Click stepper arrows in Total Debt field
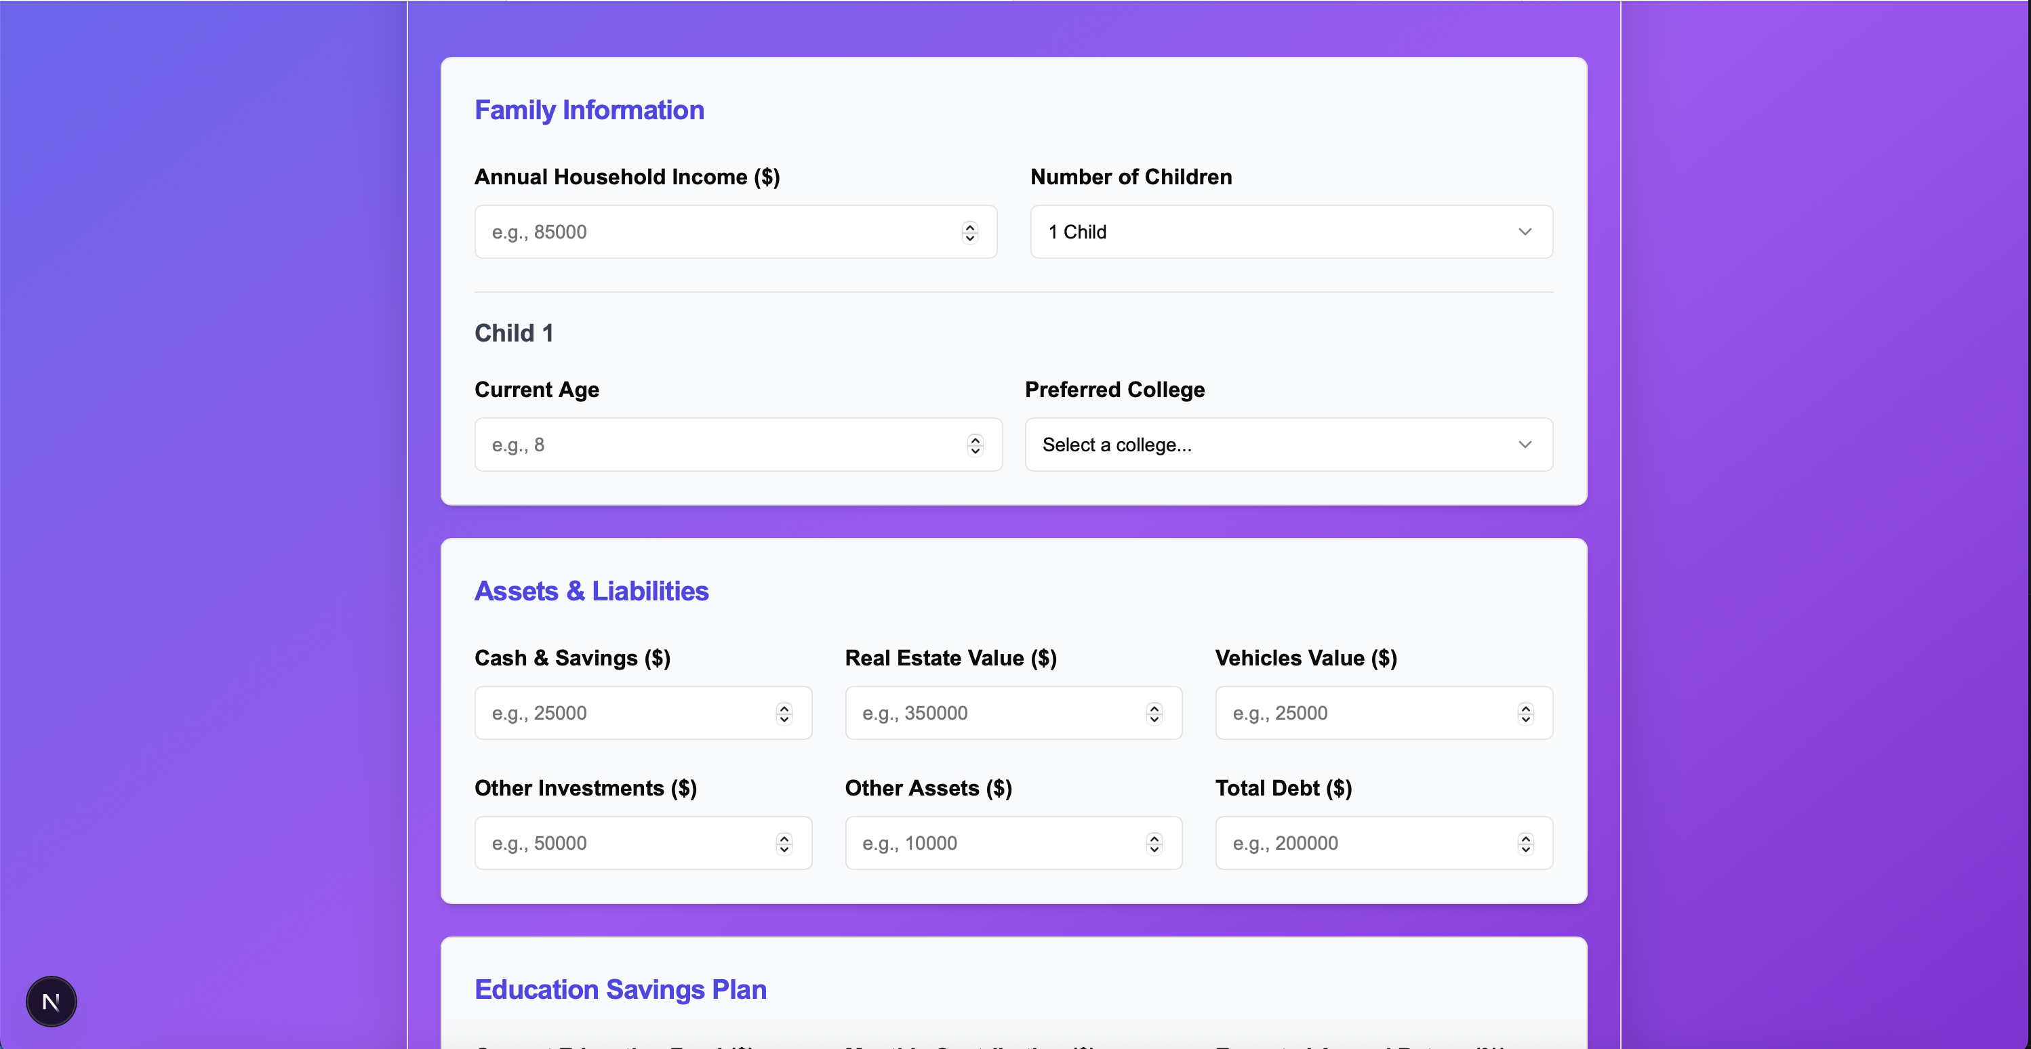 point(1525,843)
